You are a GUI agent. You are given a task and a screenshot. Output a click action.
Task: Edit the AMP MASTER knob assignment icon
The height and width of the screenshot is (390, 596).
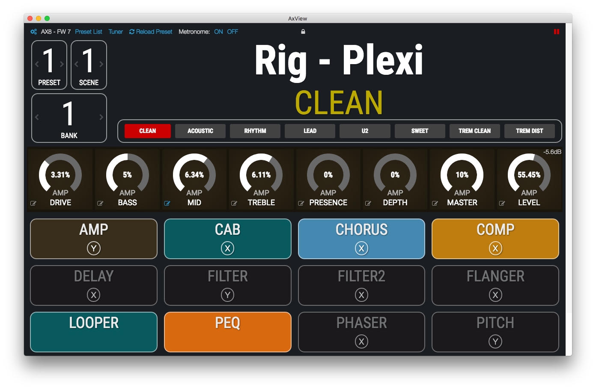(435, 204)
